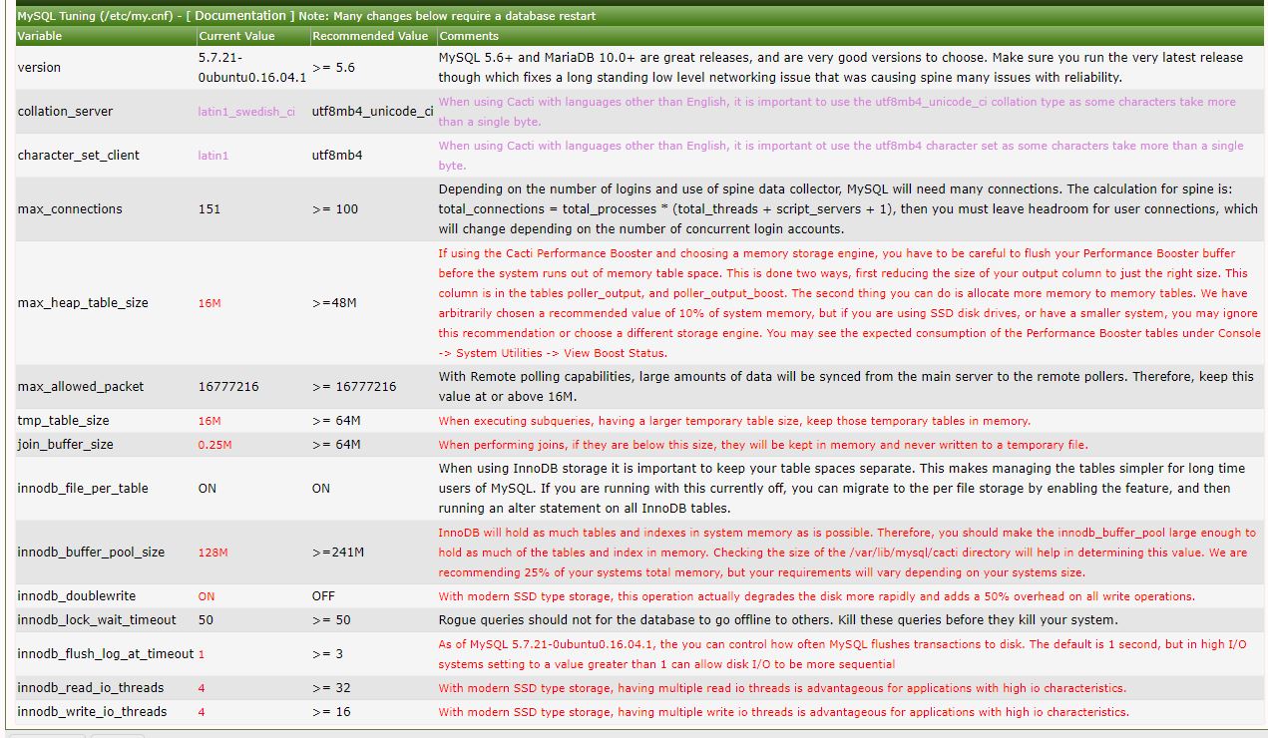
Task: Click the recommended value ">= 3"
Action: click(x=328, y=654)
